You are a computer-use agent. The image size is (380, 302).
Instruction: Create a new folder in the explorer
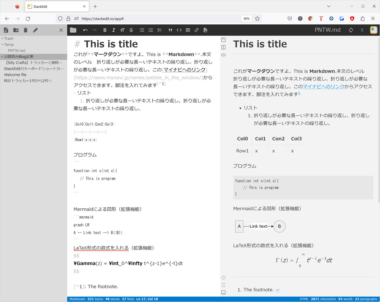click(x=16, y=30)
